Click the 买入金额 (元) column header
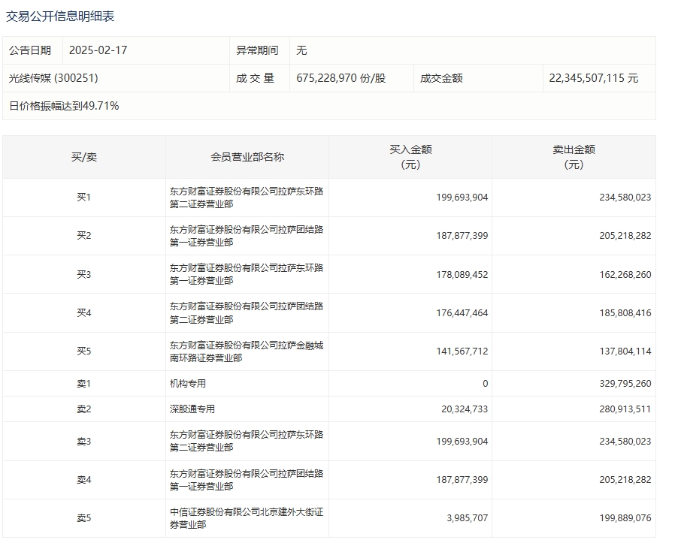Screen dimensions: 678x552 (410, 157)
